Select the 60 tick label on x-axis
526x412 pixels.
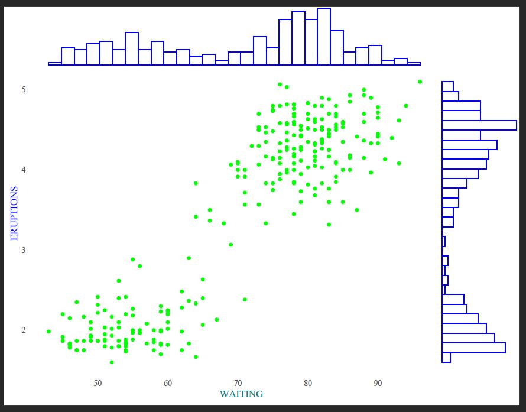coord(168,384)
